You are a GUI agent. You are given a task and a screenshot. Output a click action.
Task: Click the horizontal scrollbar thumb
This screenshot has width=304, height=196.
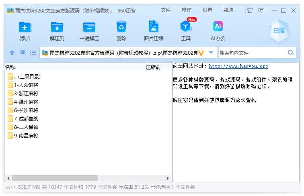[x=55, y=178]
